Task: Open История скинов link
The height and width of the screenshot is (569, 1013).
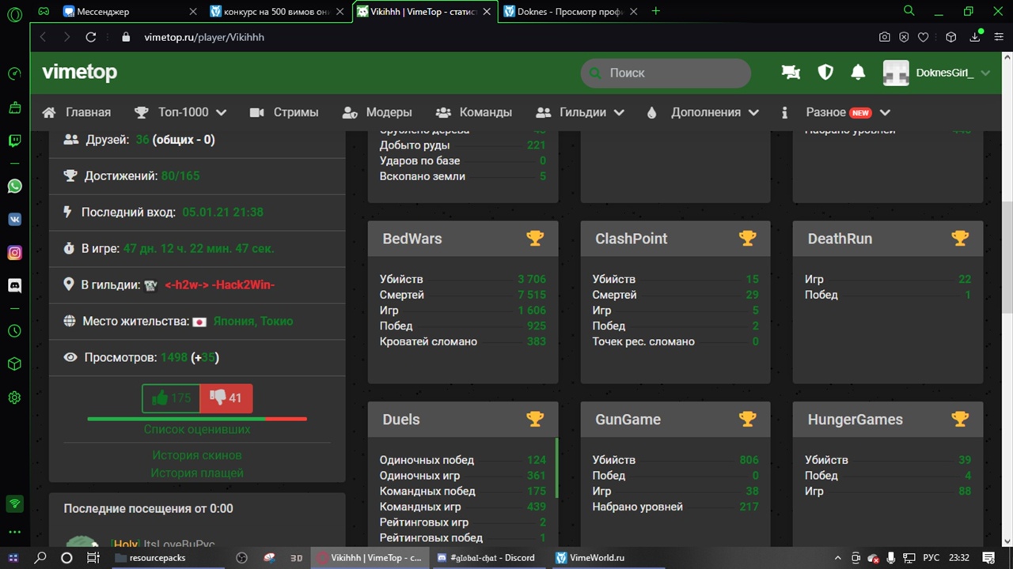Action: click(x=197, y=455)
